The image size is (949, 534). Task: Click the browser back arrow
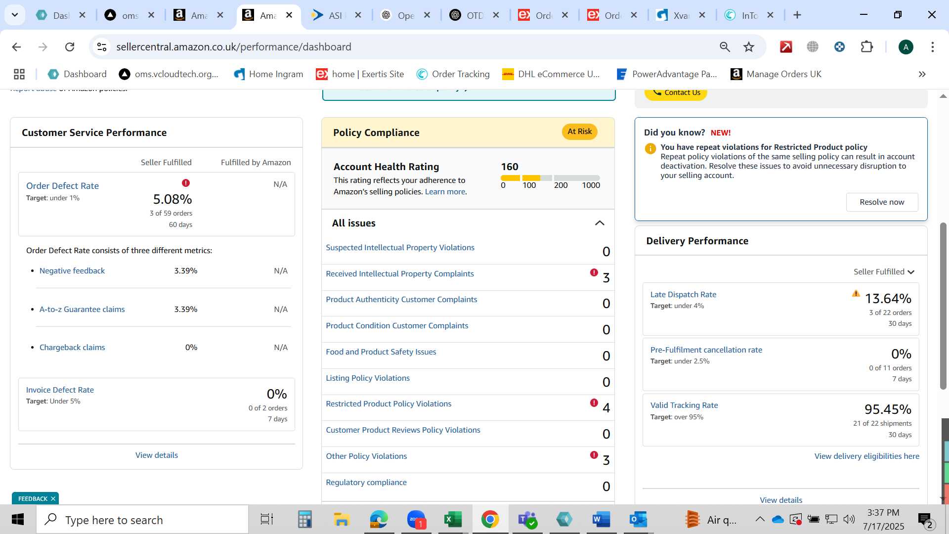16,47
